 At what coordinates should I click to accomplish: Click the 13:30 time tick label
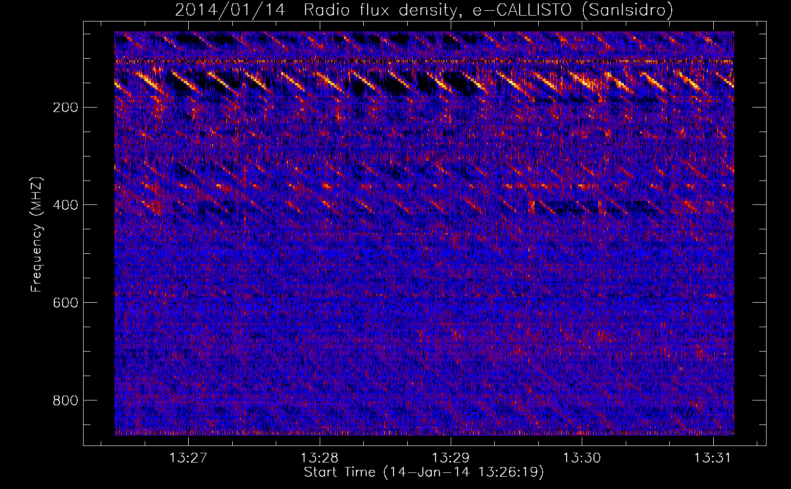[x=582, y=458]
